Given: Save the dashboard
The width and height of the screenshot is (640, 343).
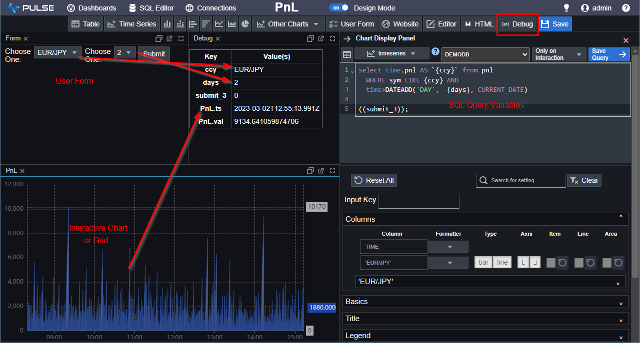Looking at the screenshot, I should [555, 24].
